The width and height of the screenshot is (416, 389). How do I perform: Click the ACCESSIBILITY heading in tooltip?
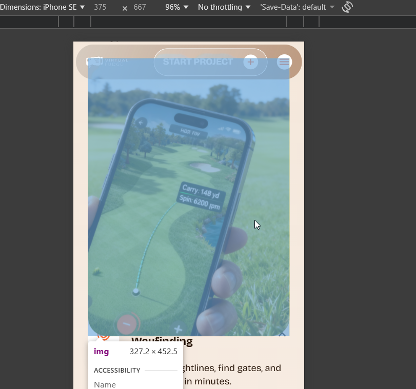point(117,370)
